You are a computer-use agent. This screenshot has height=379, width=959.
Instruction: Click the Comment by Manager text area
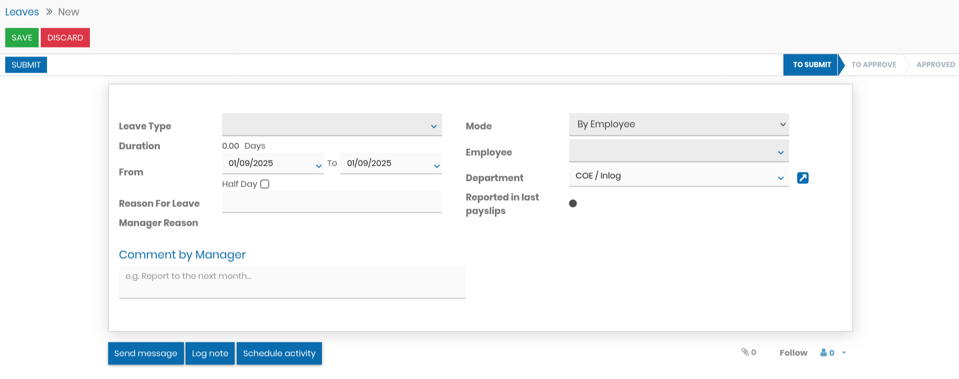(x=292, y=282)
